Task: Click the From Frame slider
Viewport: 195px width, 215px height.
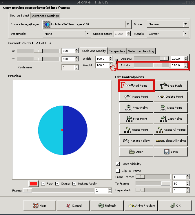Action: (153, 177)
